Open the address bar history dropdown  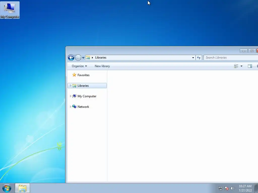[x=193, y=58]
